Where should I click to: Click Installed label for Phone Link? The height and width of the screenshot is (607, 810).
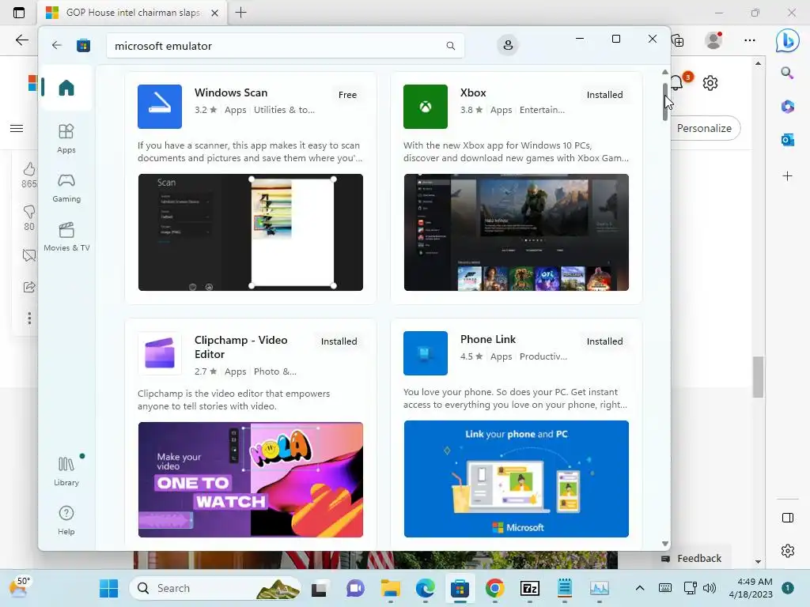pos(604,341)
